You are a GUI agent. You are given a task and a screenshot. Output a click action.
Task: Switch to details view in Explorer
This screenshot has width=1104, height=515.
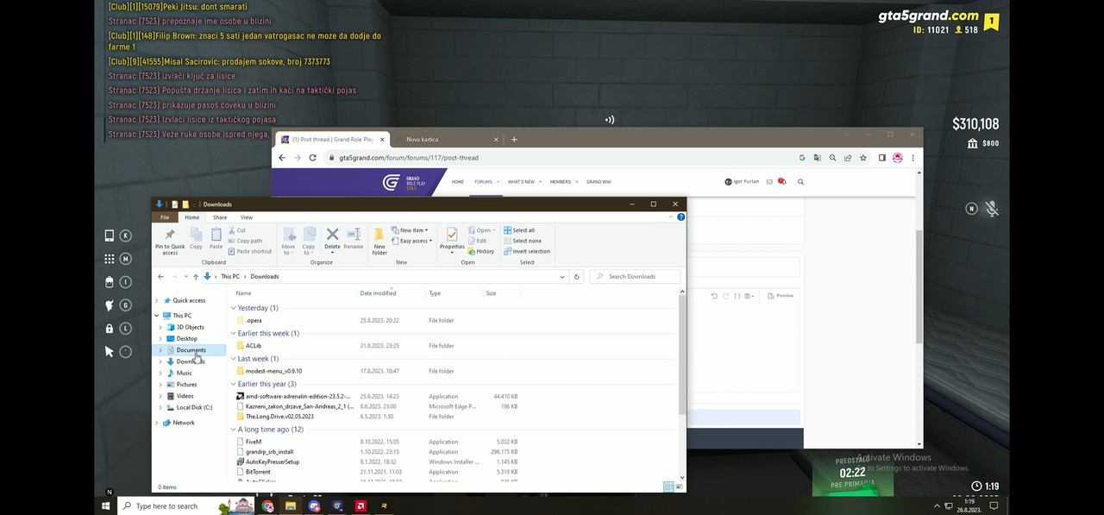coord(668,487)
